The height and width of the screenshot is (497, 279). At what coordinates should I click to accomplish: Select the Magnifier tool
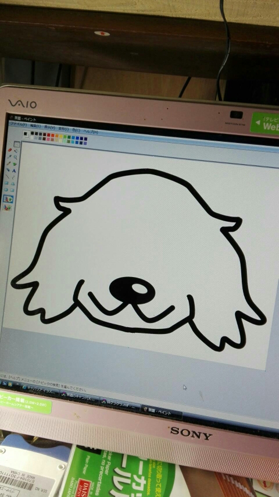tap(16, 158)
